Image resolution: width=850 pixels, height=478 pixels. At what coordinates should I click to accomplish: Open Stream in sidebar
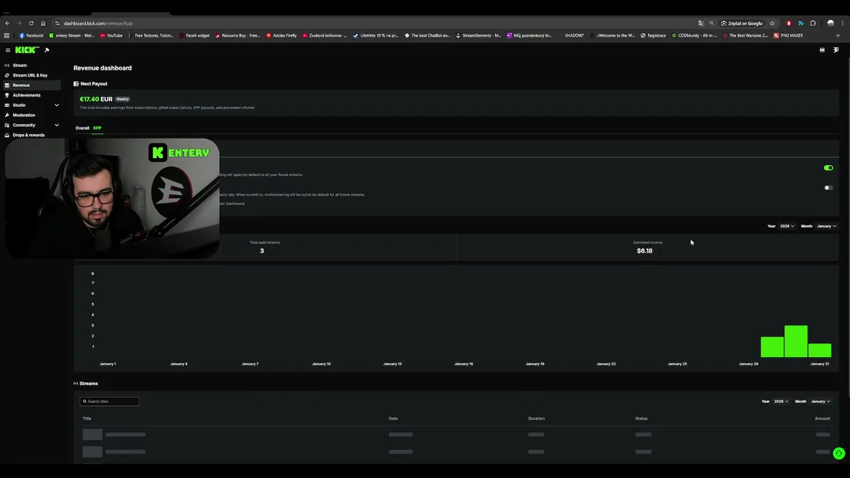pyautogui.click(x=19, y=65)
